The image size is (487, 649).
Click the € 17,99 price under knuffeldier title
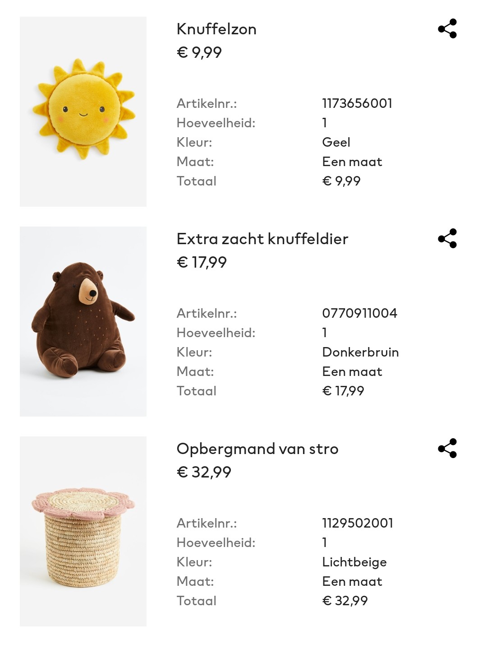(202, 262)
